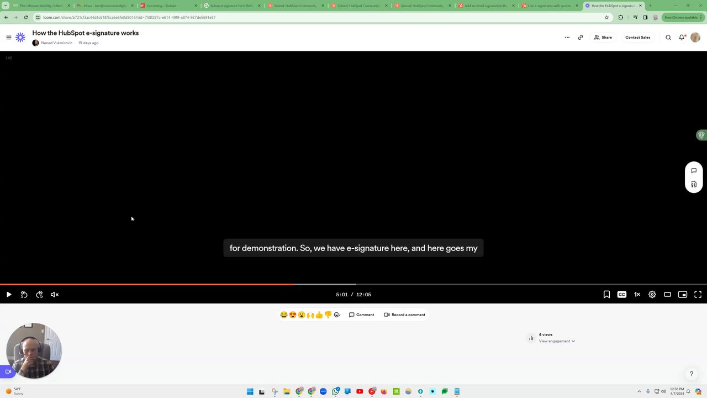Screen dimensions: 707x398
Task: Open WhatsApp from the taskbar
Action: tap(335, 391)
